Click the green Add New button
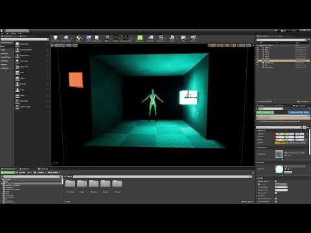The height and width of the screenshot is (233, 311). click(8, 173)
